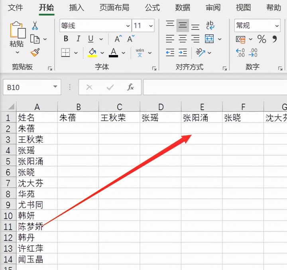Open the font size dropdown

tap(151, 26)
